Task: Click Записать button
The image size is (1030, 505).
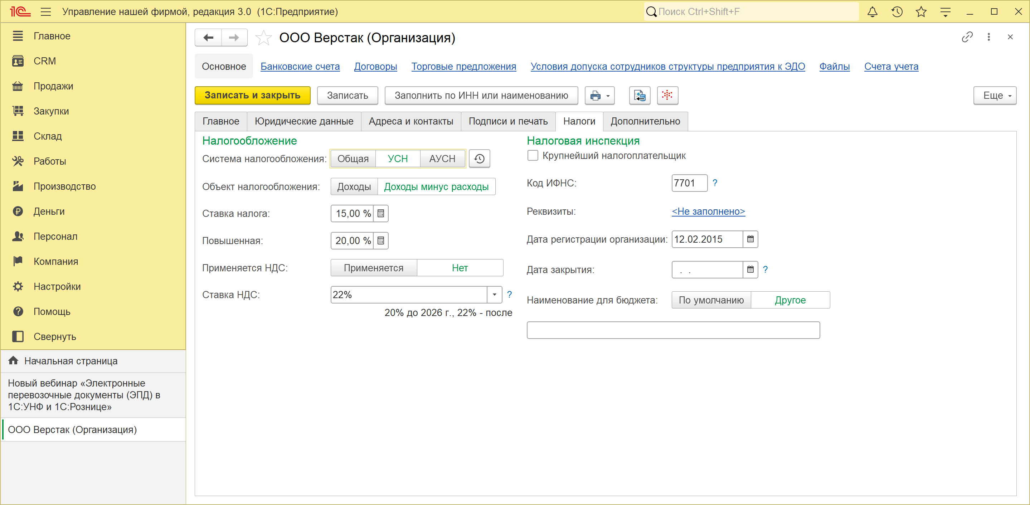Action: (348, 95)
